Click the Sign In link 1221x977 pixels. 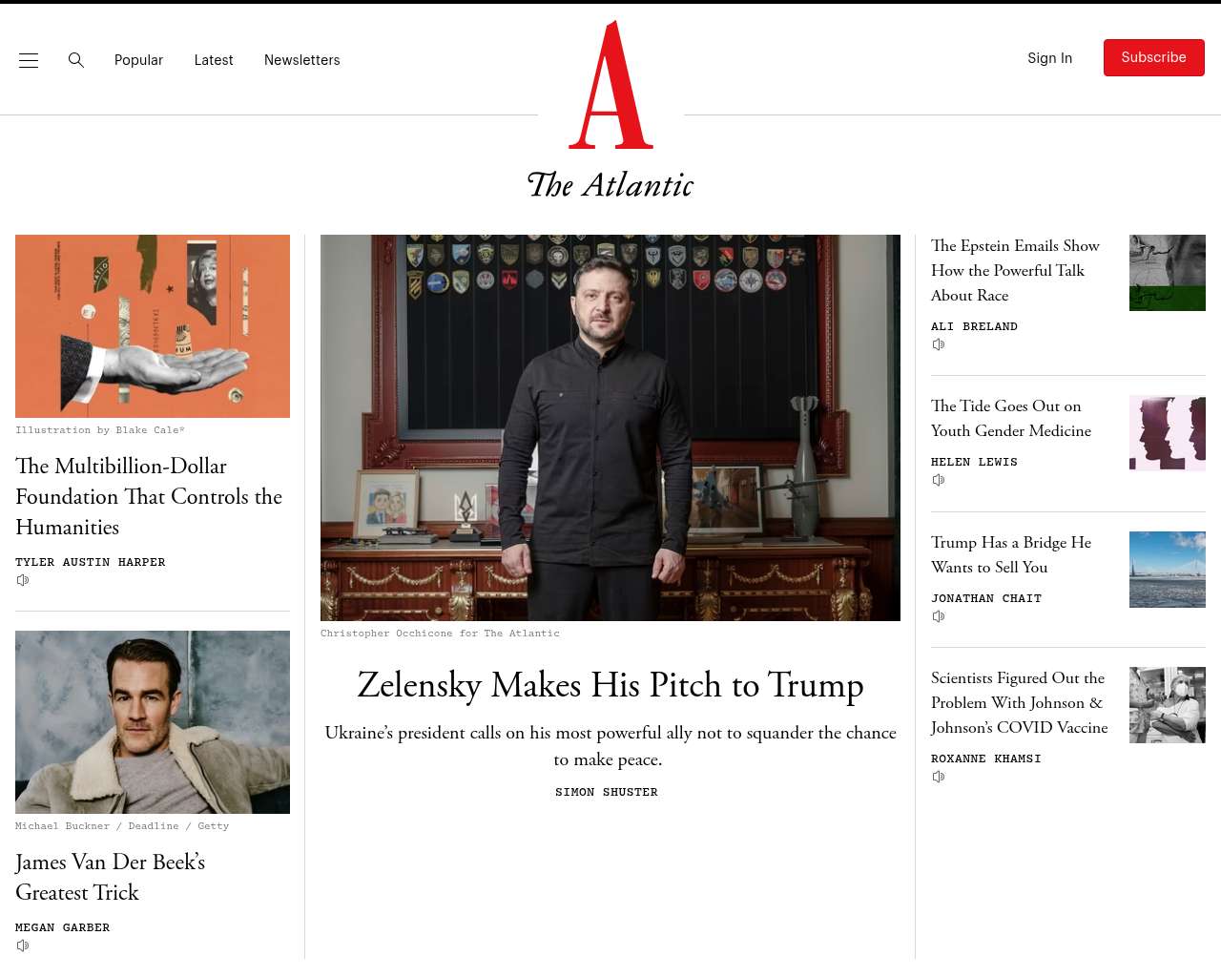tap(1049, 58)
